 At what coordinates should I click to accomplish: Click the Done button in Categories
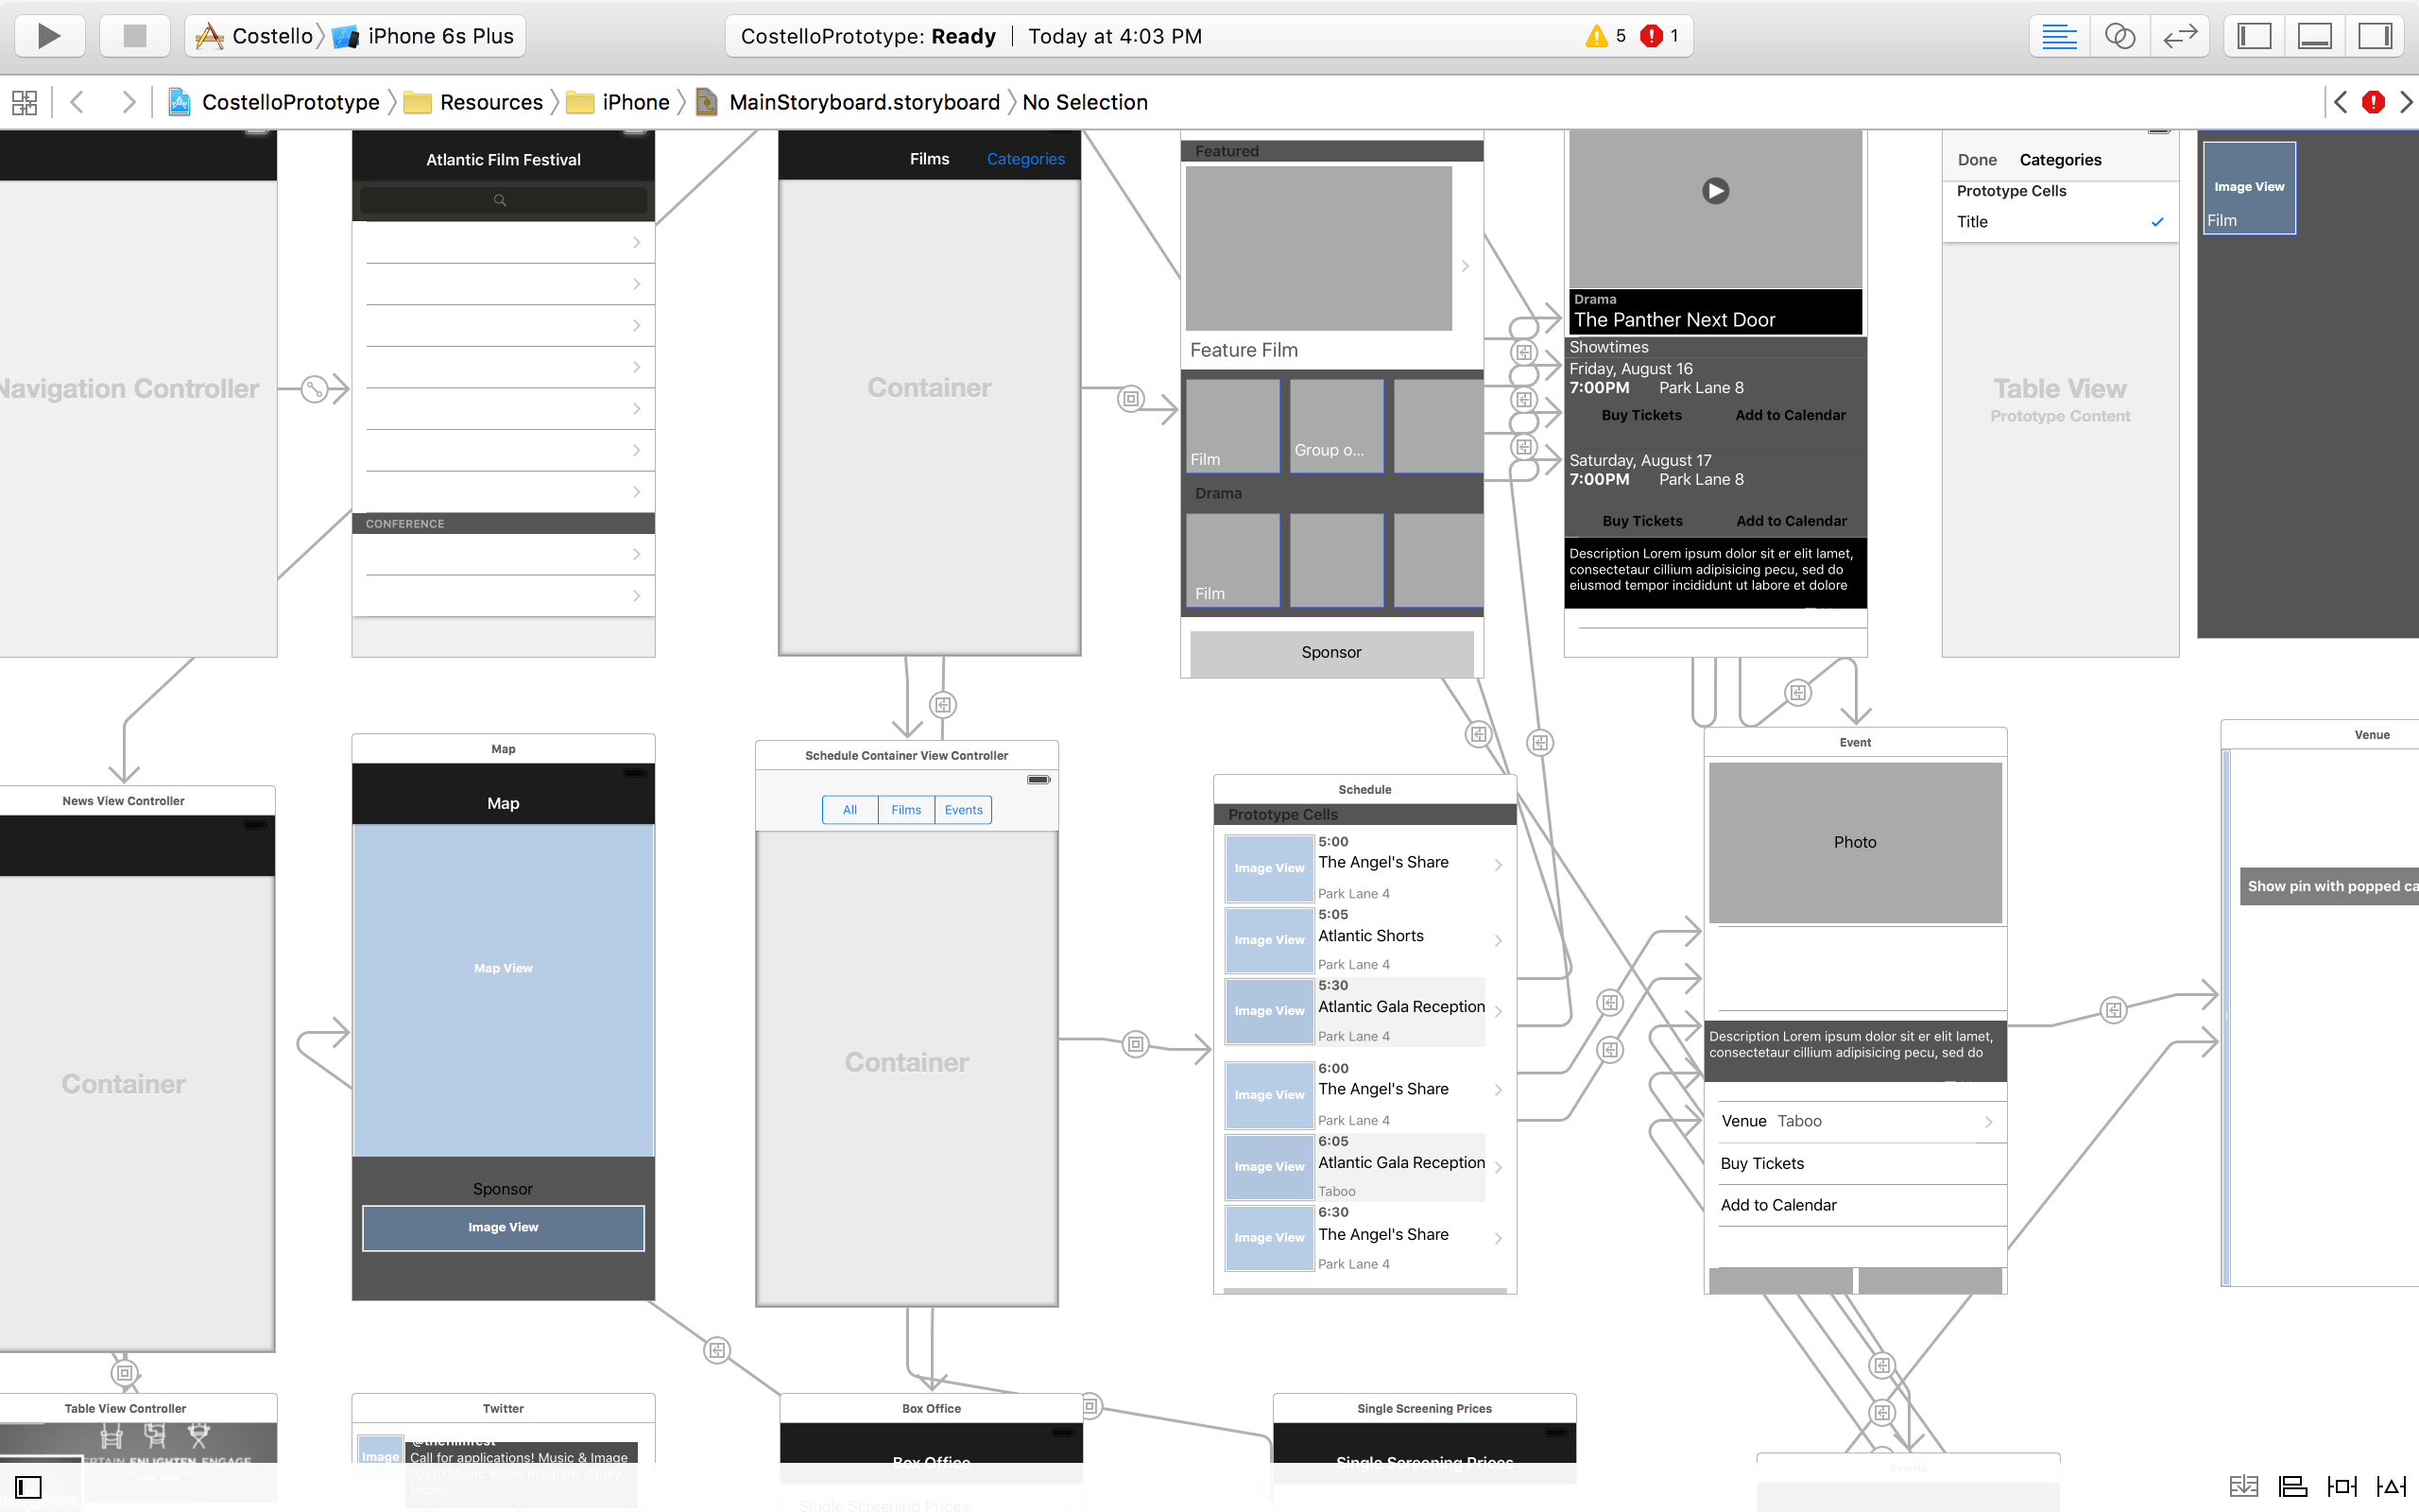[x=1976, y=160]
